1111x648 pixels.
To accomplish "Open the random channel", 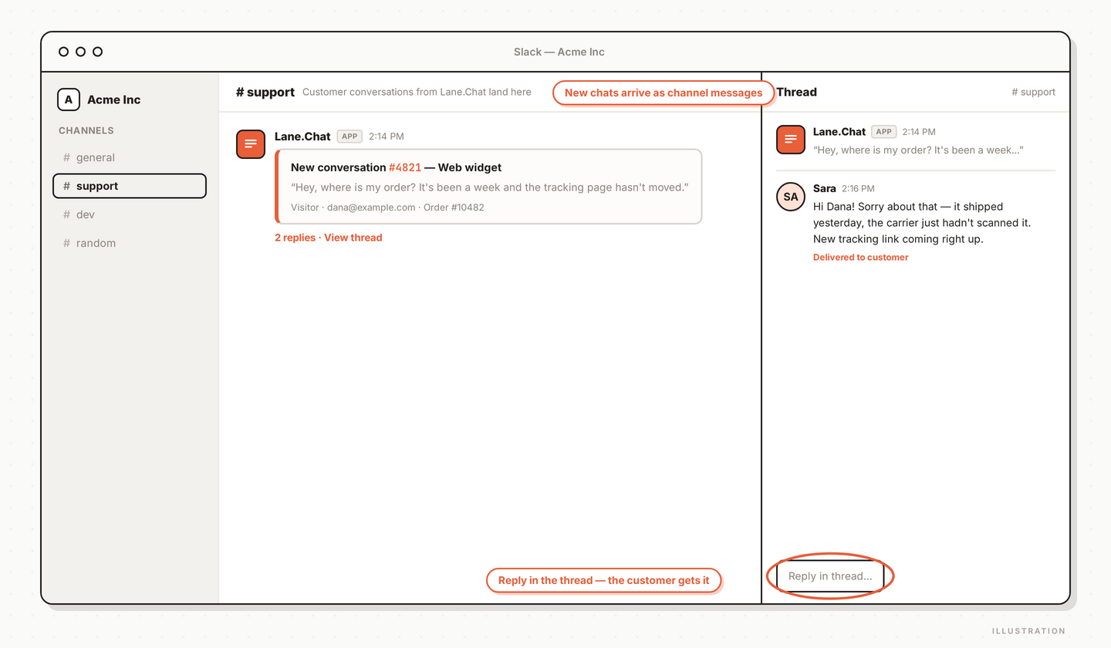I will tap(129, 243).
